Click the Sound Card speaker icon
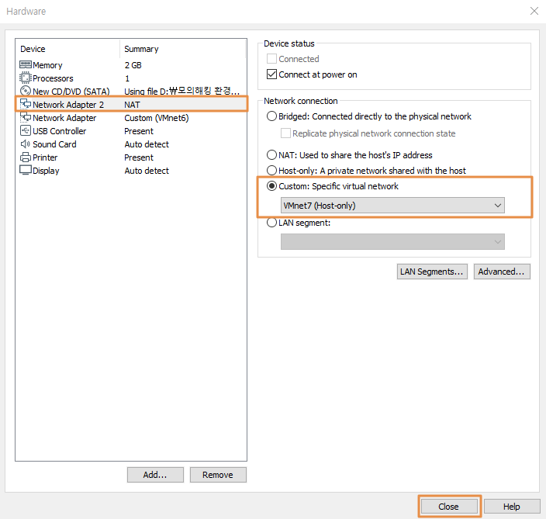This screenshot has height=519, width=546. [x=26, y=144]
